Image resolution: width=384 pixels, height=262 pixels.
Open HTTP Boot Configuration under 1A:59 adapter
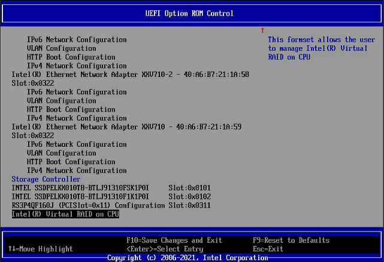pyautogui.click(x=71, y=162)
